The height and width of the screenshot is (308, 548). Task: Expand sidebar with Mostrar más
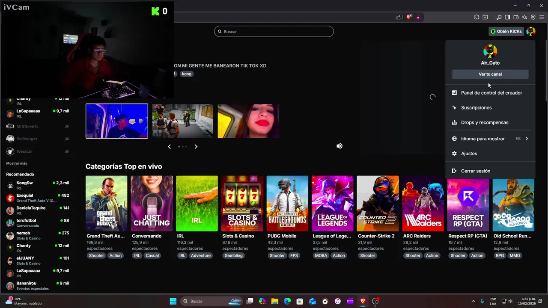(x=17, y=163)
